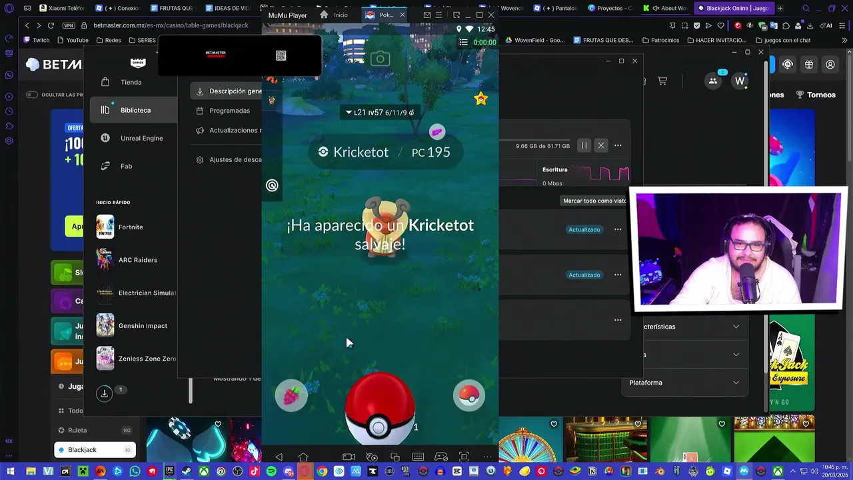The image size is (853, 480).
Task: Expand the Plataforma filter section
Action: pyautogui.click(x=684, y=383)
